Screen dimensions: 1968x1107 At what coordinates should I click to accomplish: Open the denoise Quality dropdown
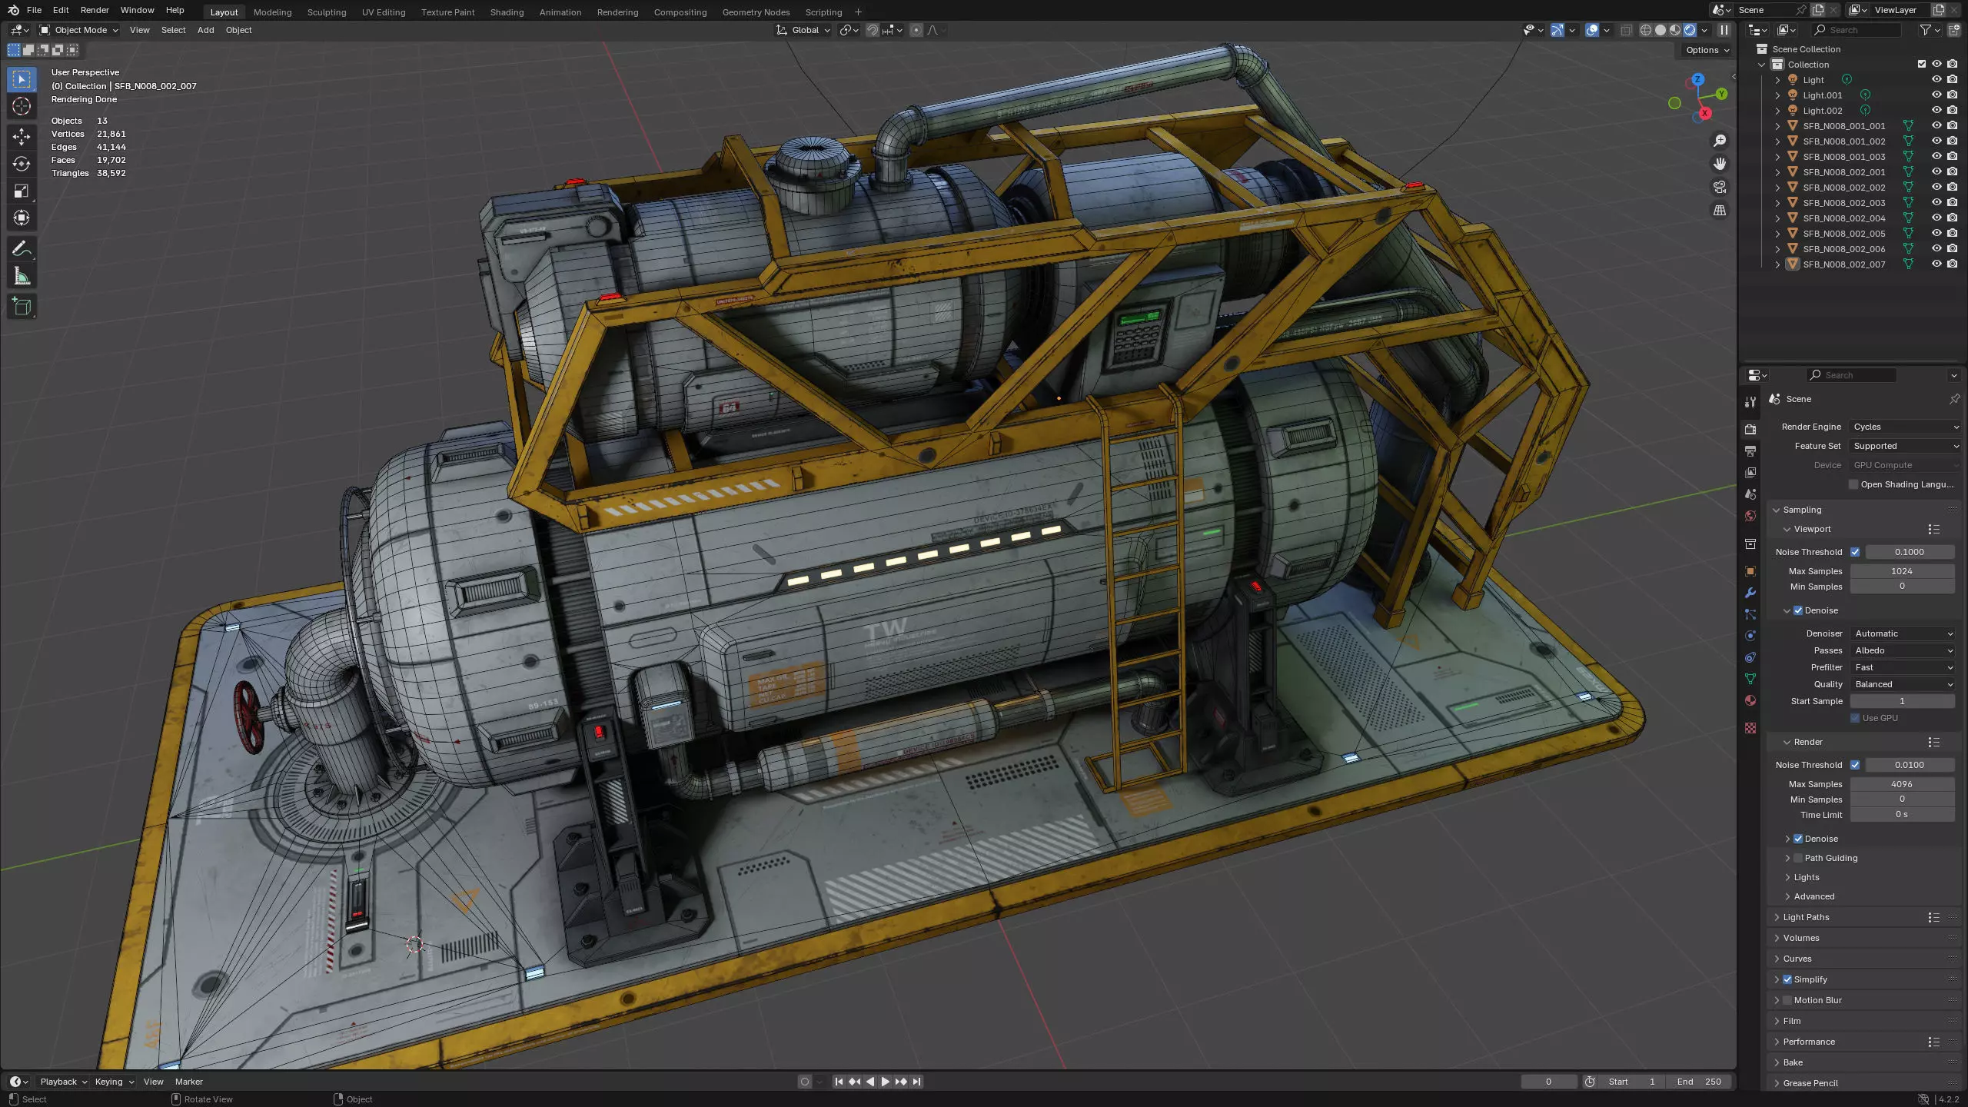click(x=1903, y=684)
